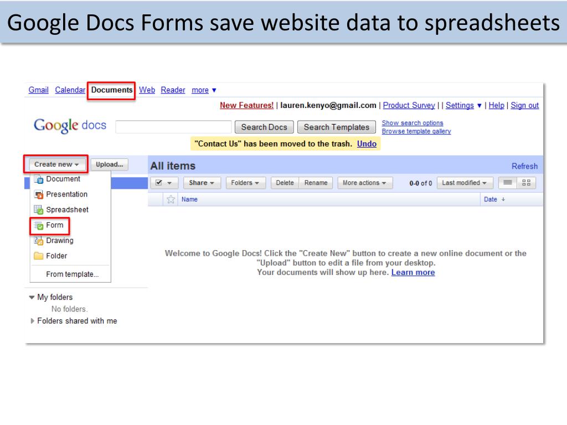This screenshot has height=425, width=567.
Task: Open the Web link
Action: coord(147,90)
